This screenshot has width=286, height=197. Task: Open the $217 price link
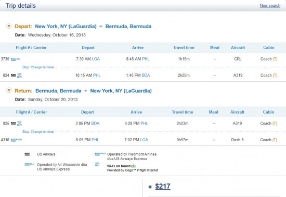[x=163, y=186]
